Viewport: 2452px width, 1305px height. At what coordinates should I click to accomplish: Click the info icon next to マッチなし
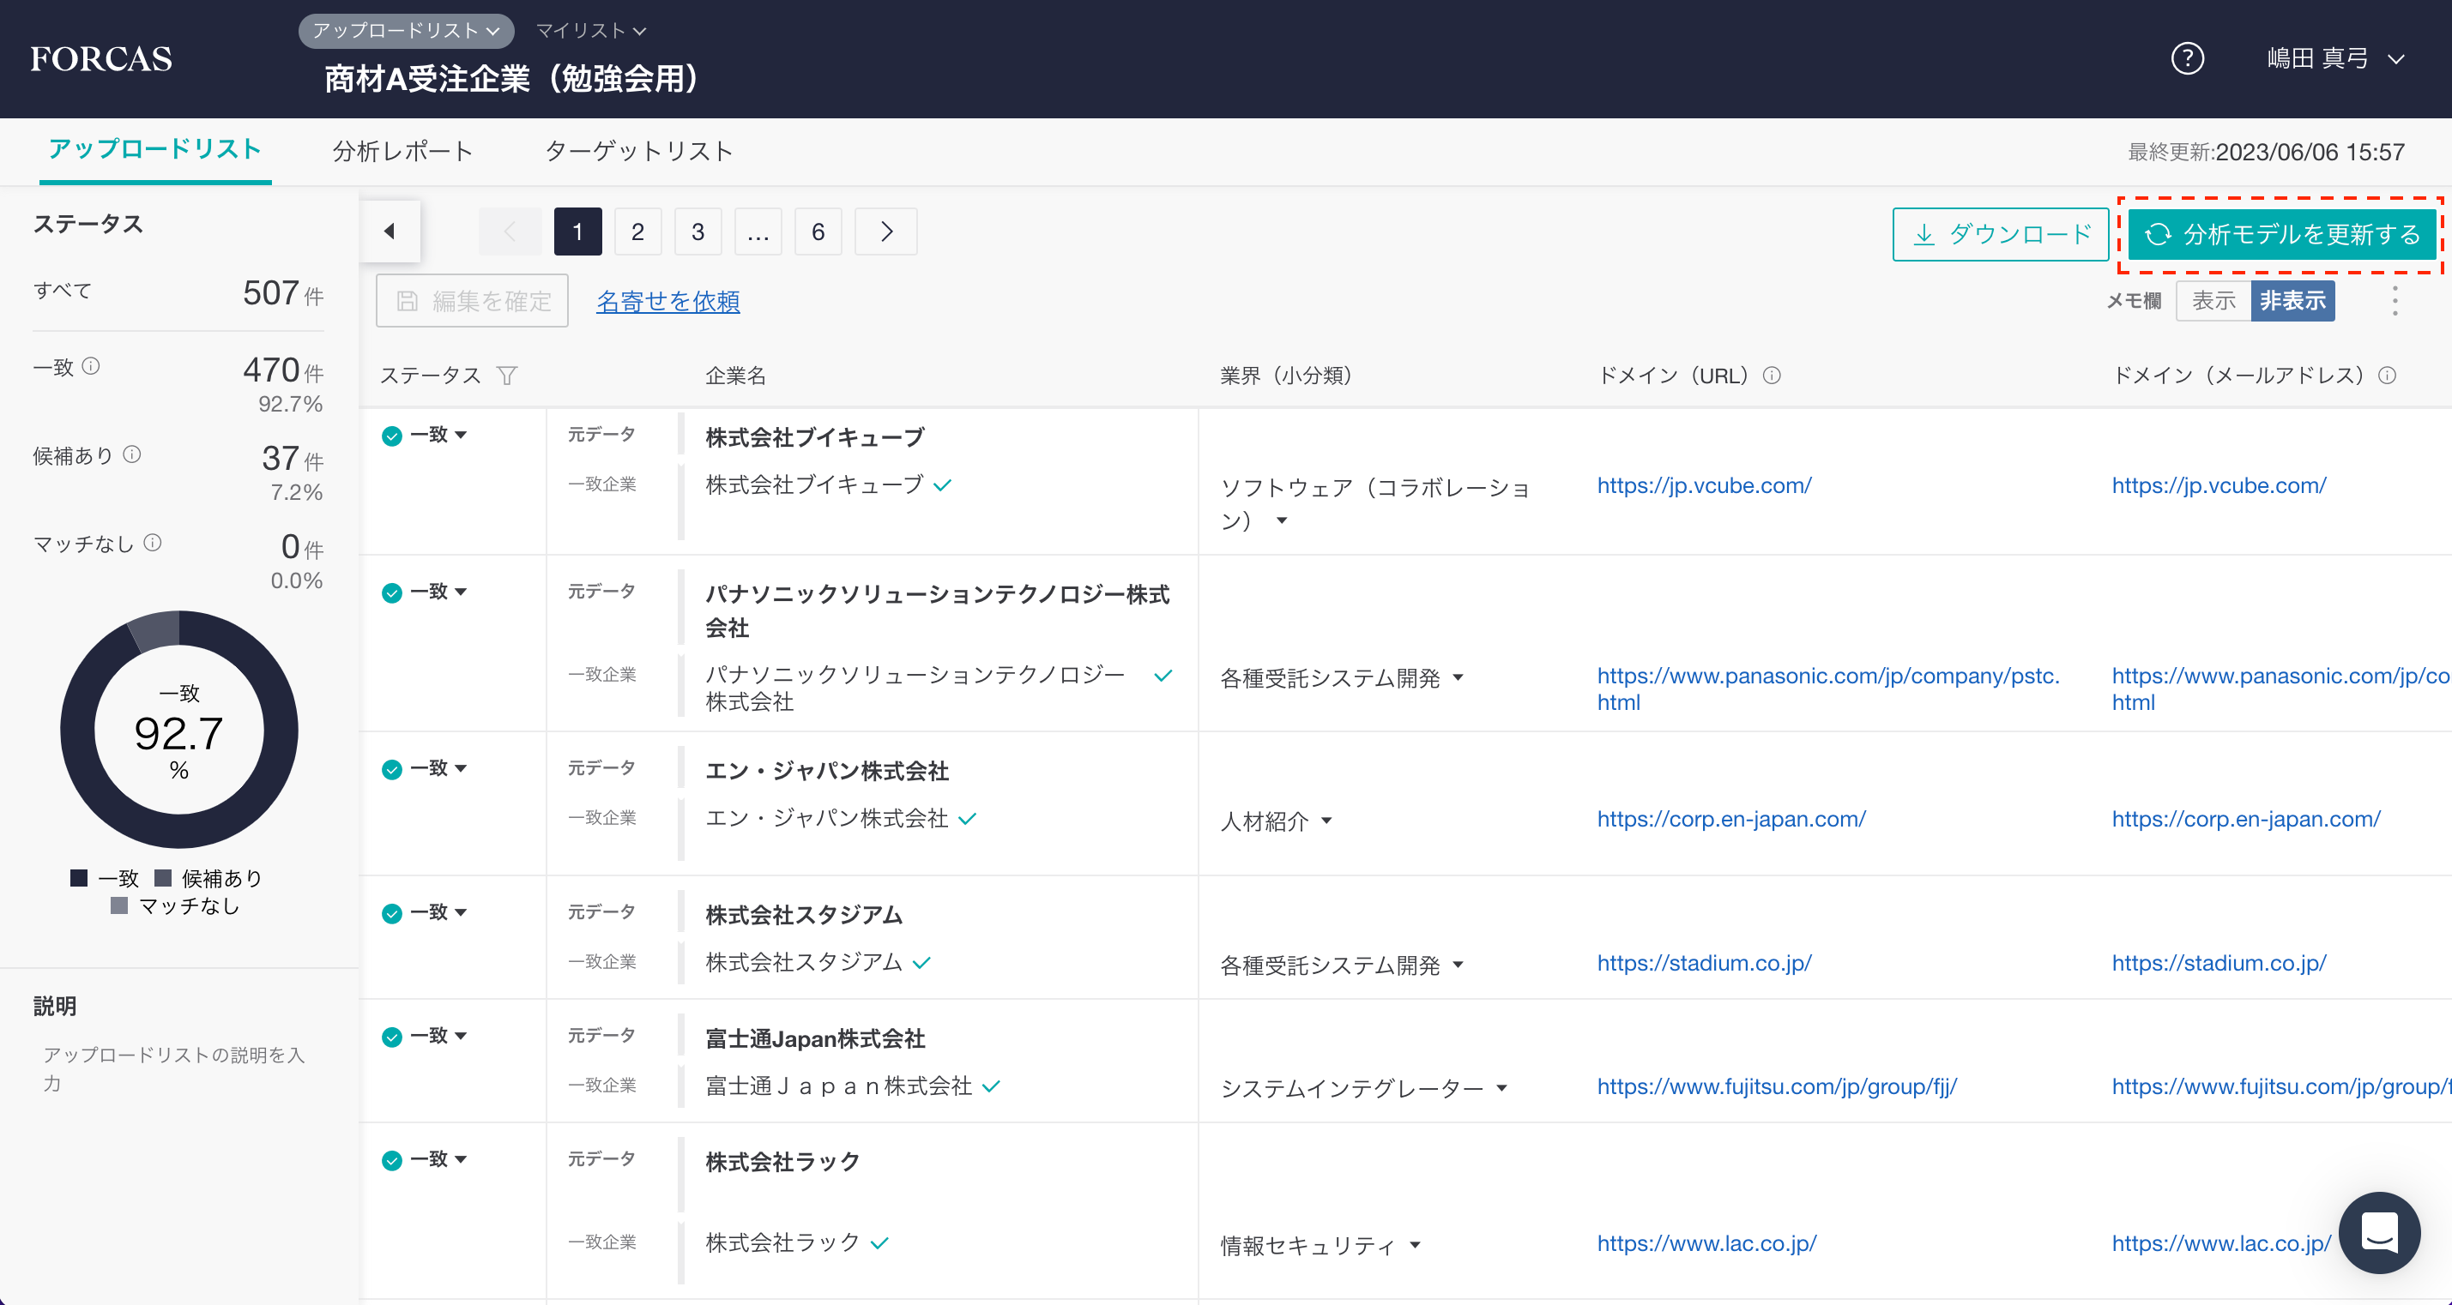tap(153, 543)
